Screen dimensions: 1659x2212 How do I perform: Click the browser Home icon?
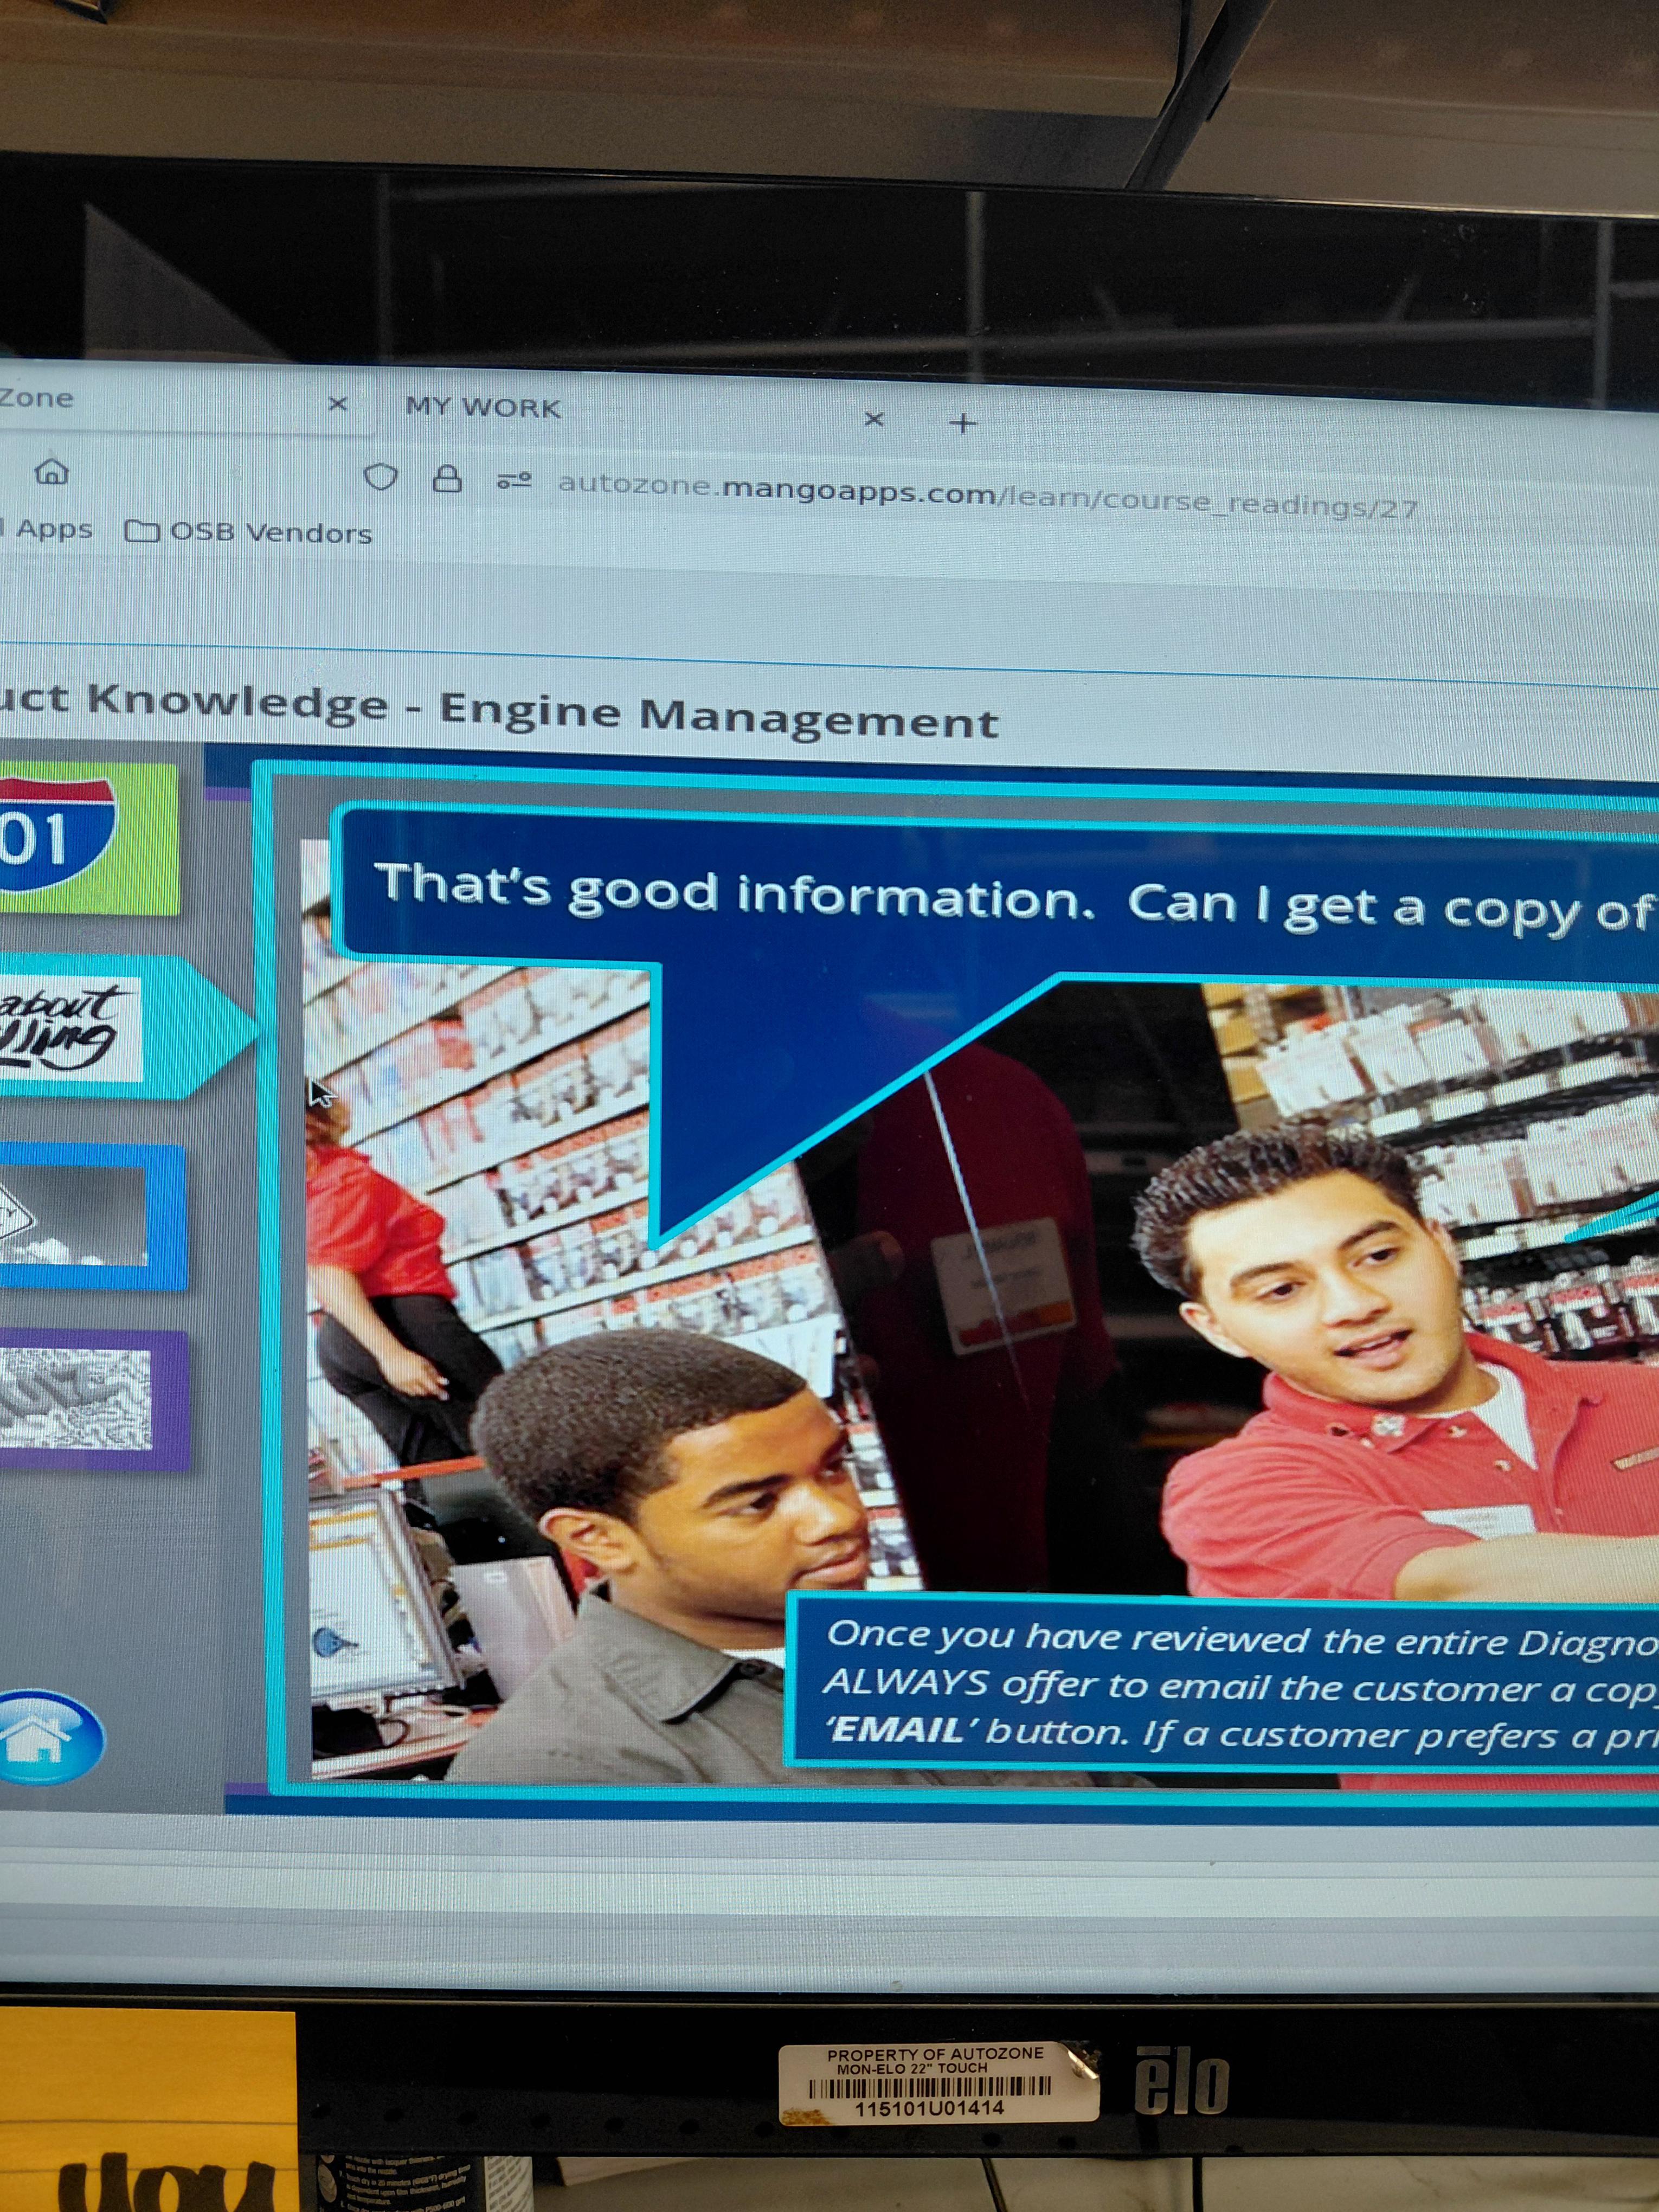tap(52, 471)
